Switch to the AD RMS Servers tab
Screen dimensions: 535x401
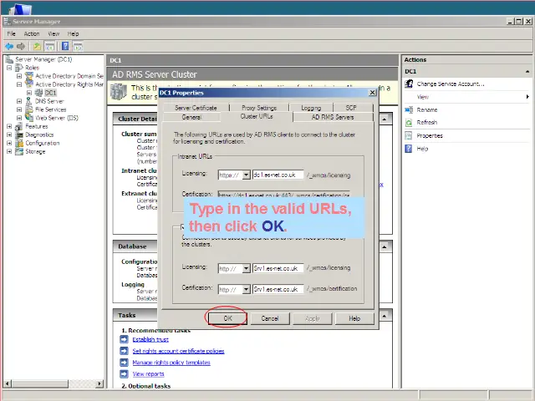[333, 117]
